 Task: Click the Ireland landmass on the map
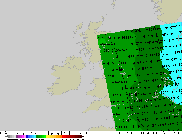click(66, 76)
